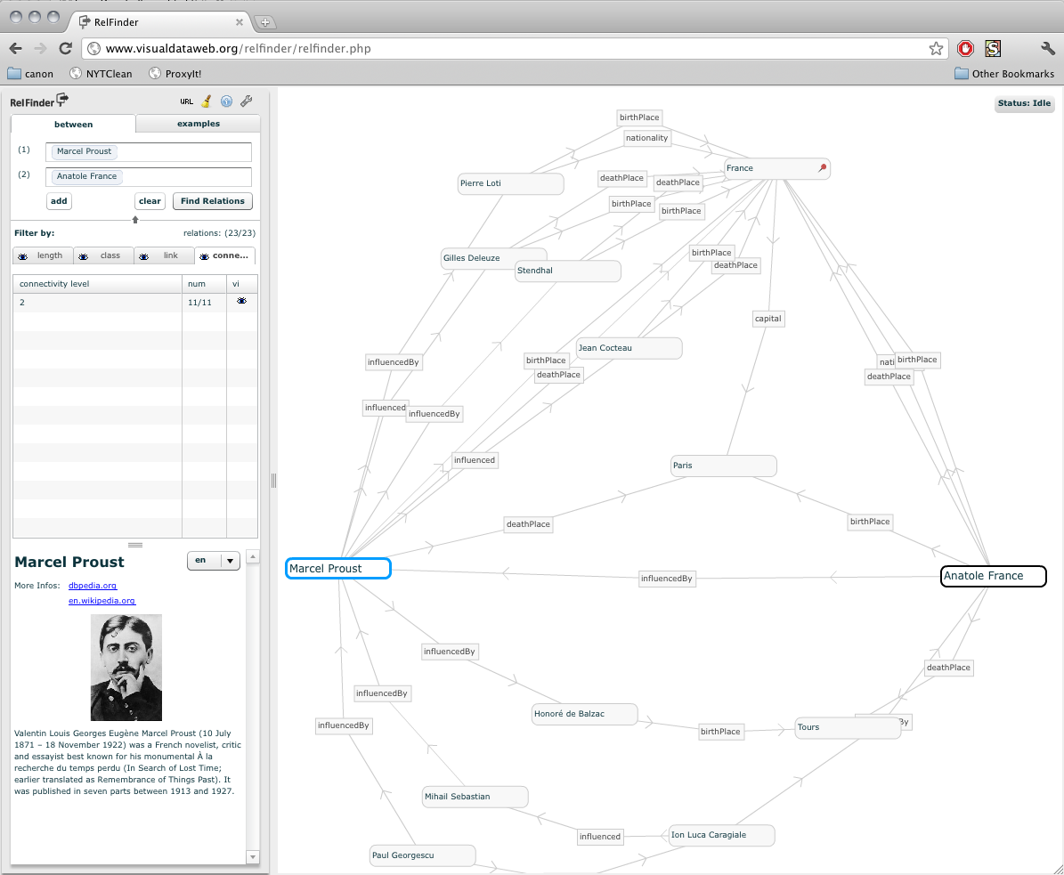Click the red pin on France node

point(823,167)
